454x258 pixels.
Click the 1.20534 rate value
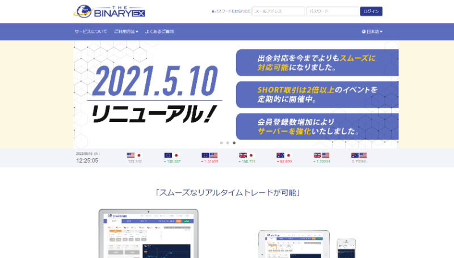(322, 162)
